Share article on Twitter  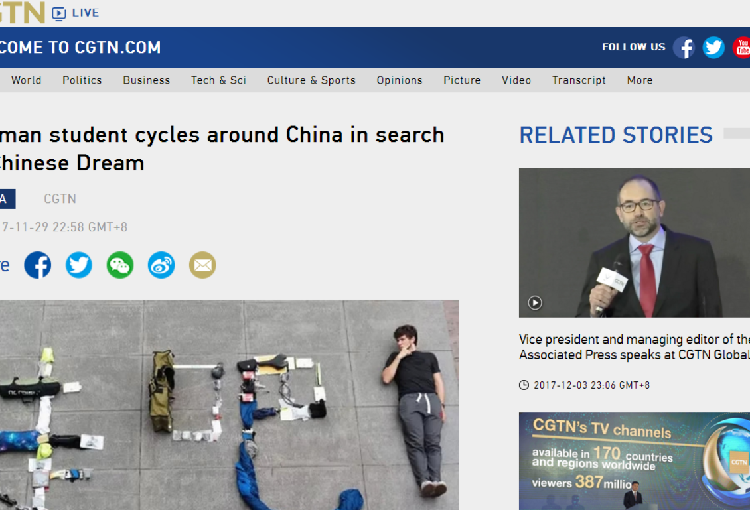tap(79, 265)
